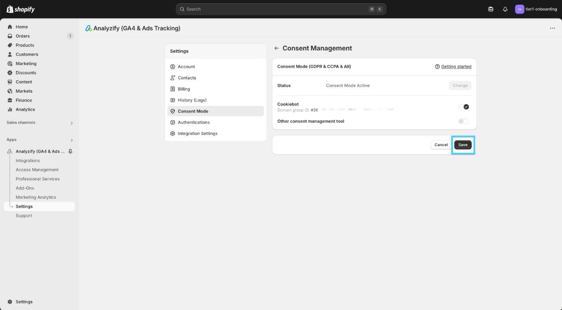Click the Home house icon
Viewport: 562px width, 310px height.
click(x=10, y=27)
